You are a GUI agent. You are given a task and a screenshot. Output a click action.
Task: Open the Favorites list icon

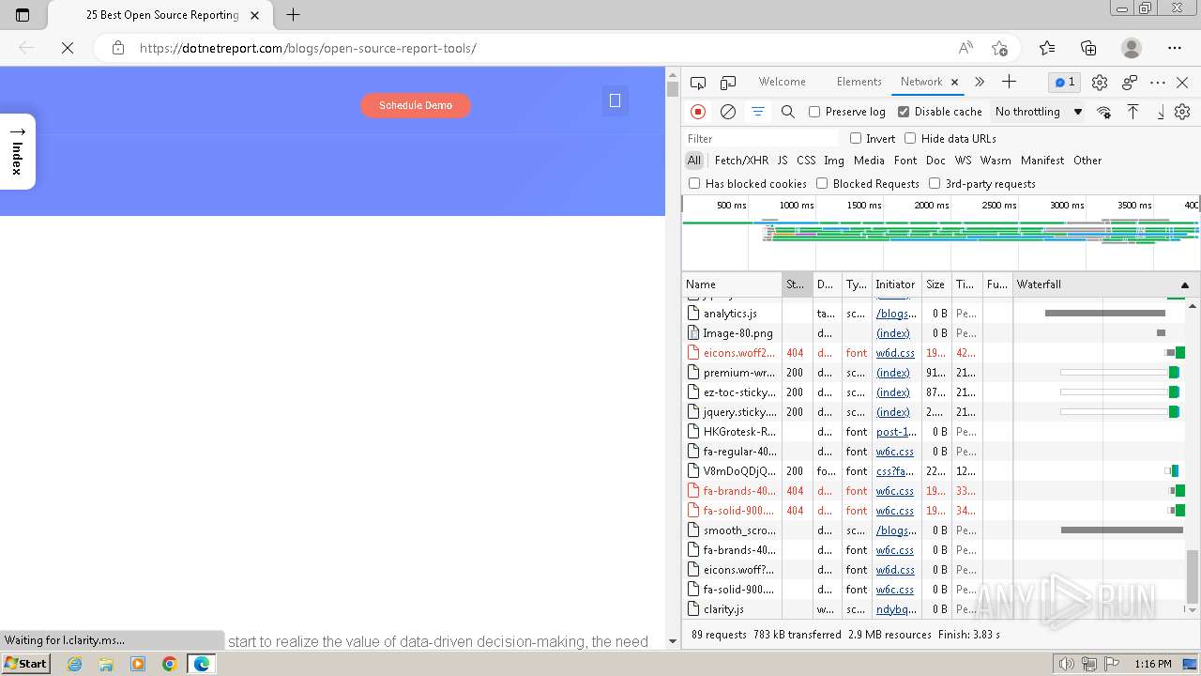click(1047, 48)
